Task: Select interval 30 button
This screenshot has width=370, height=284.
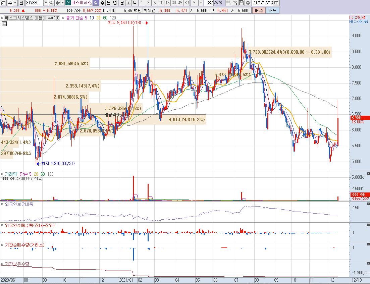Action: tap(174, 3)
